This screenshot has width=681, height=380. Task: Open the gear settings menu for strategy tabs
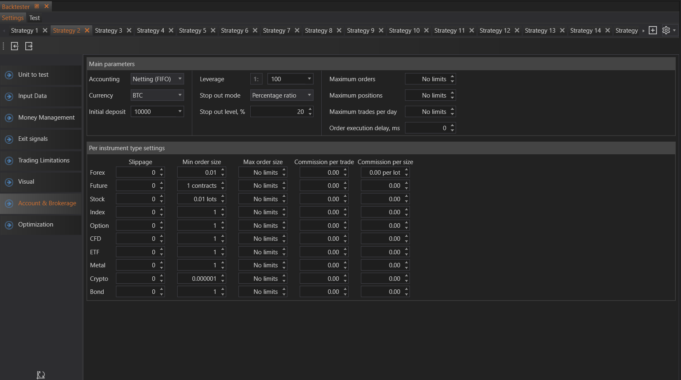pyautogui.click(x=666, y=31)
